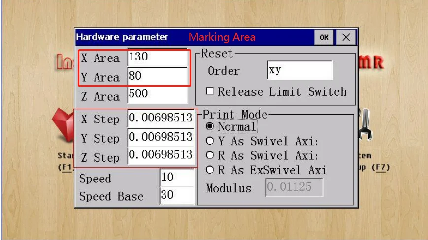Close the Hardware parameter dialog

346,37
